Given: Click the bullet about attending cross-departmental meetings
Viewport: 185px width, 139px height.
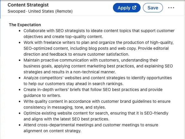Looking at the screenshot, I should [91, 125].
